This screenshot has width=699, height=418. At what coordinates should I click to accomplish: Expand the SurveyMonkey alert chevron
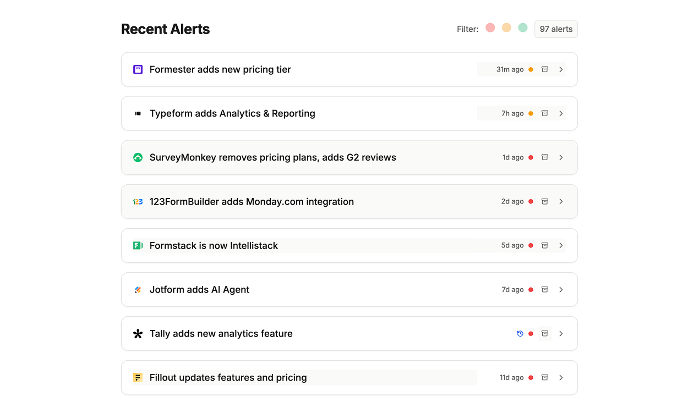click(561, 157)
